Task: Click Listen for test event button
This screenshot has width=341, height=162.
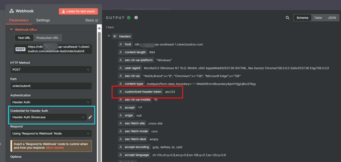Action: [78, 11]
